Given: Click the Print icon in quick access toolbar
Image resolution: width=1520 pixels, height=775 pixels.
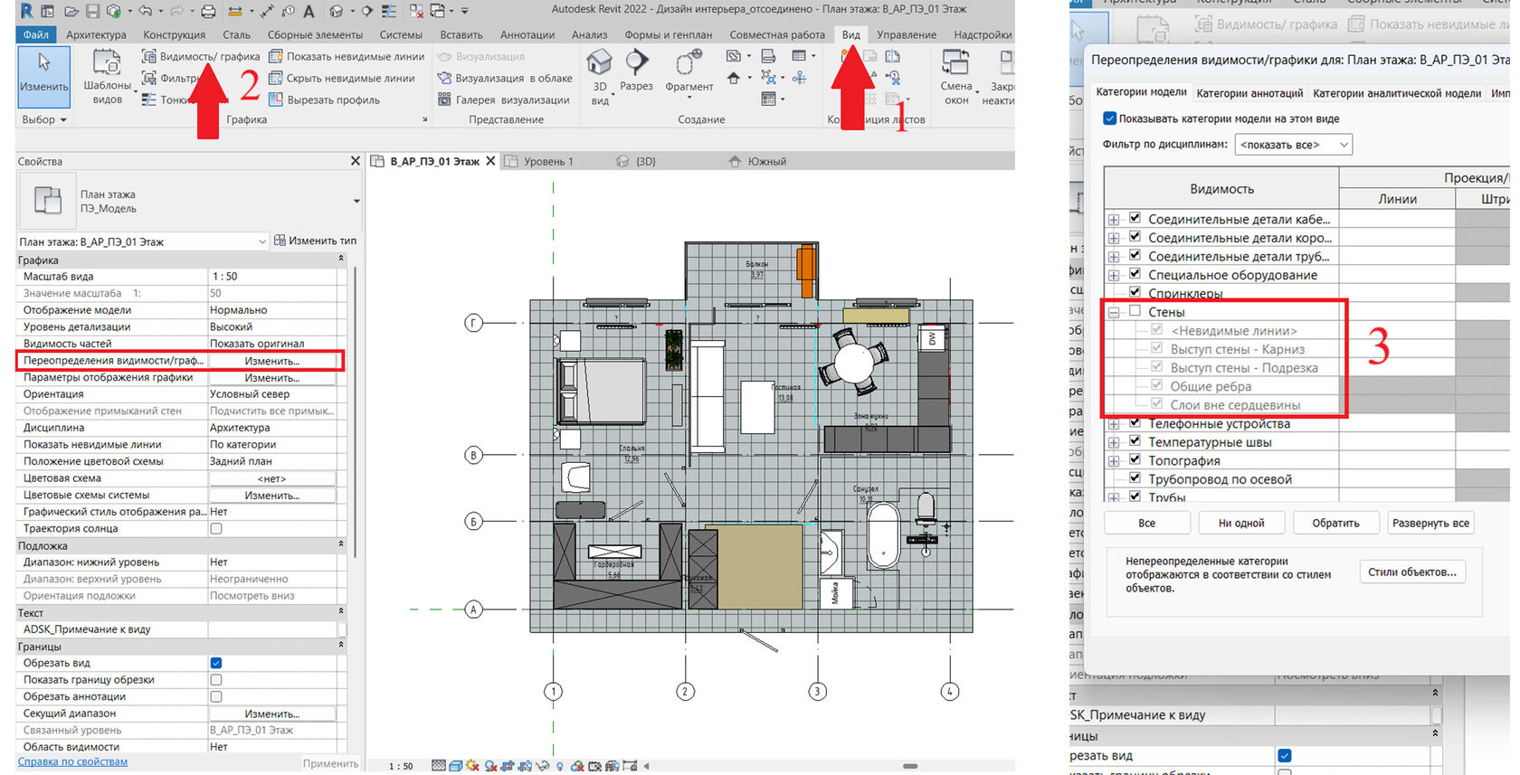Looking at the screenshot, I should click(x=208, y=11).
